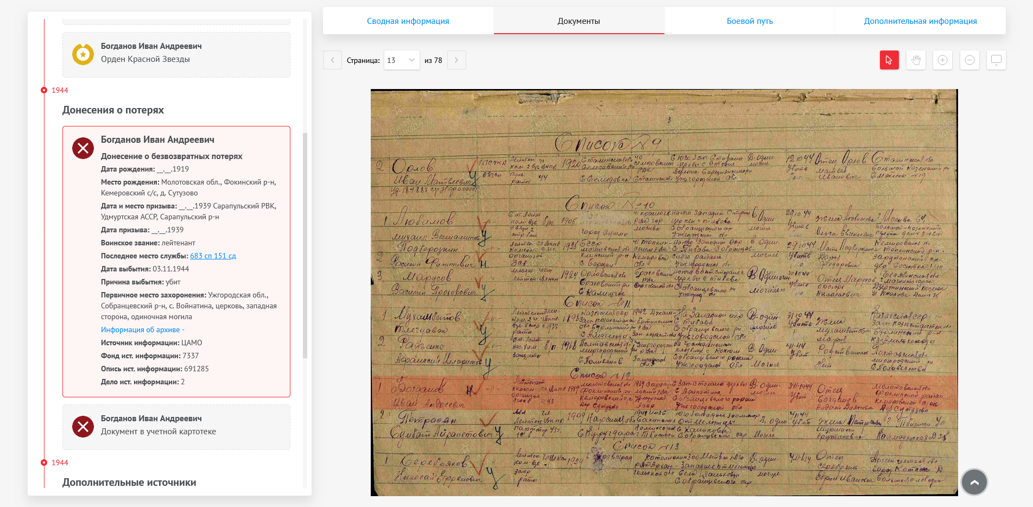The width and height of the screenshot is (1033, 507).
Task: Open the Боевой путь tab
Action: click(x=749, y=21)
